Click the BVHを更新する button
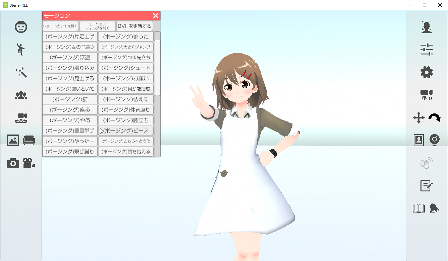448x261 pixels. click(135, 26)
